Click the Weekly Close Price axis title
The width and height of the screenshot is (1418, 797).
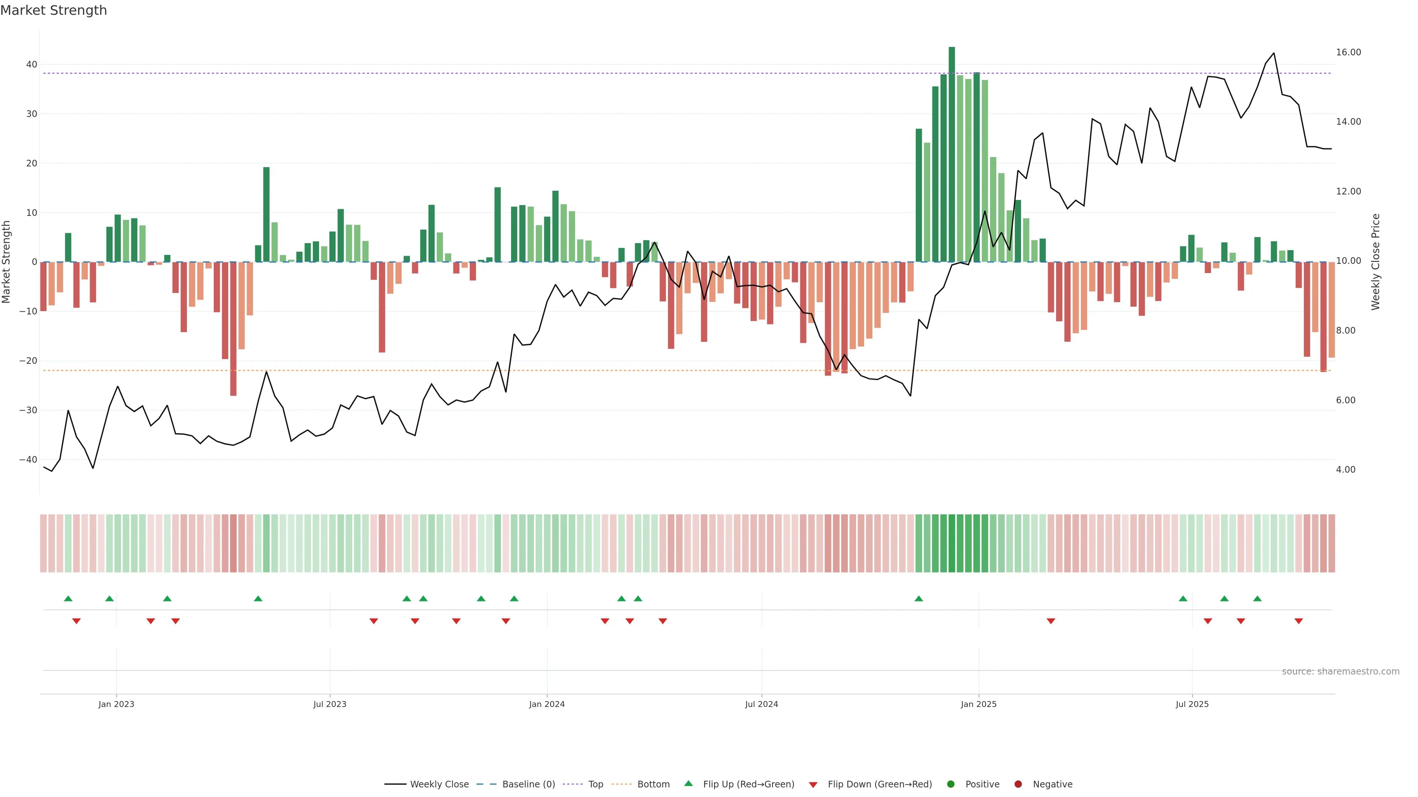1375,262
